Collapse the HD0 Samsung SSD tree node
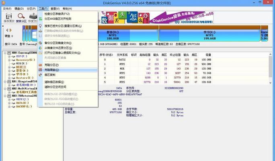This screenshot has height=161, width=275. tap(5, 53)
